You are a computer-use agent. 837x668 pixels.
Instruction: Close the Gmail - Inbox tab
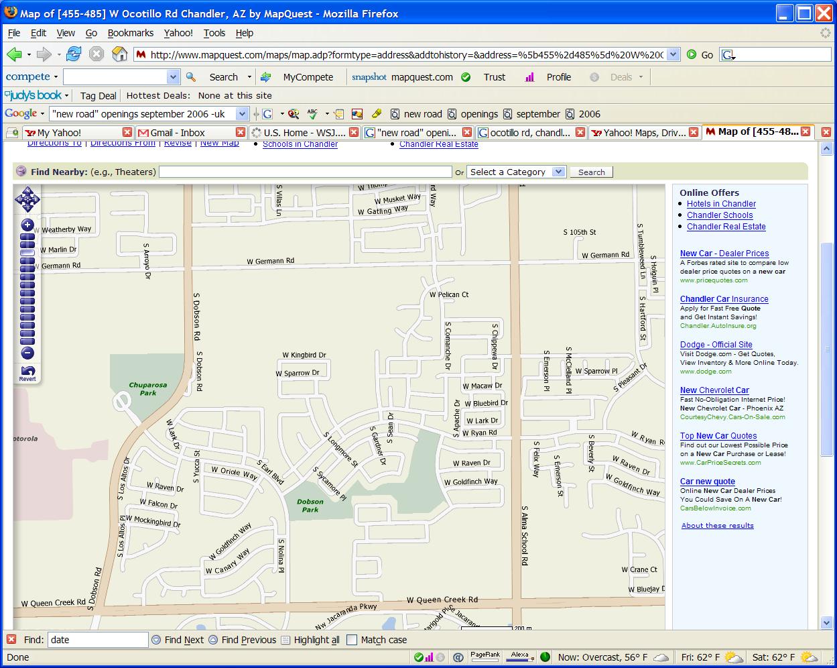click(241, 133)
